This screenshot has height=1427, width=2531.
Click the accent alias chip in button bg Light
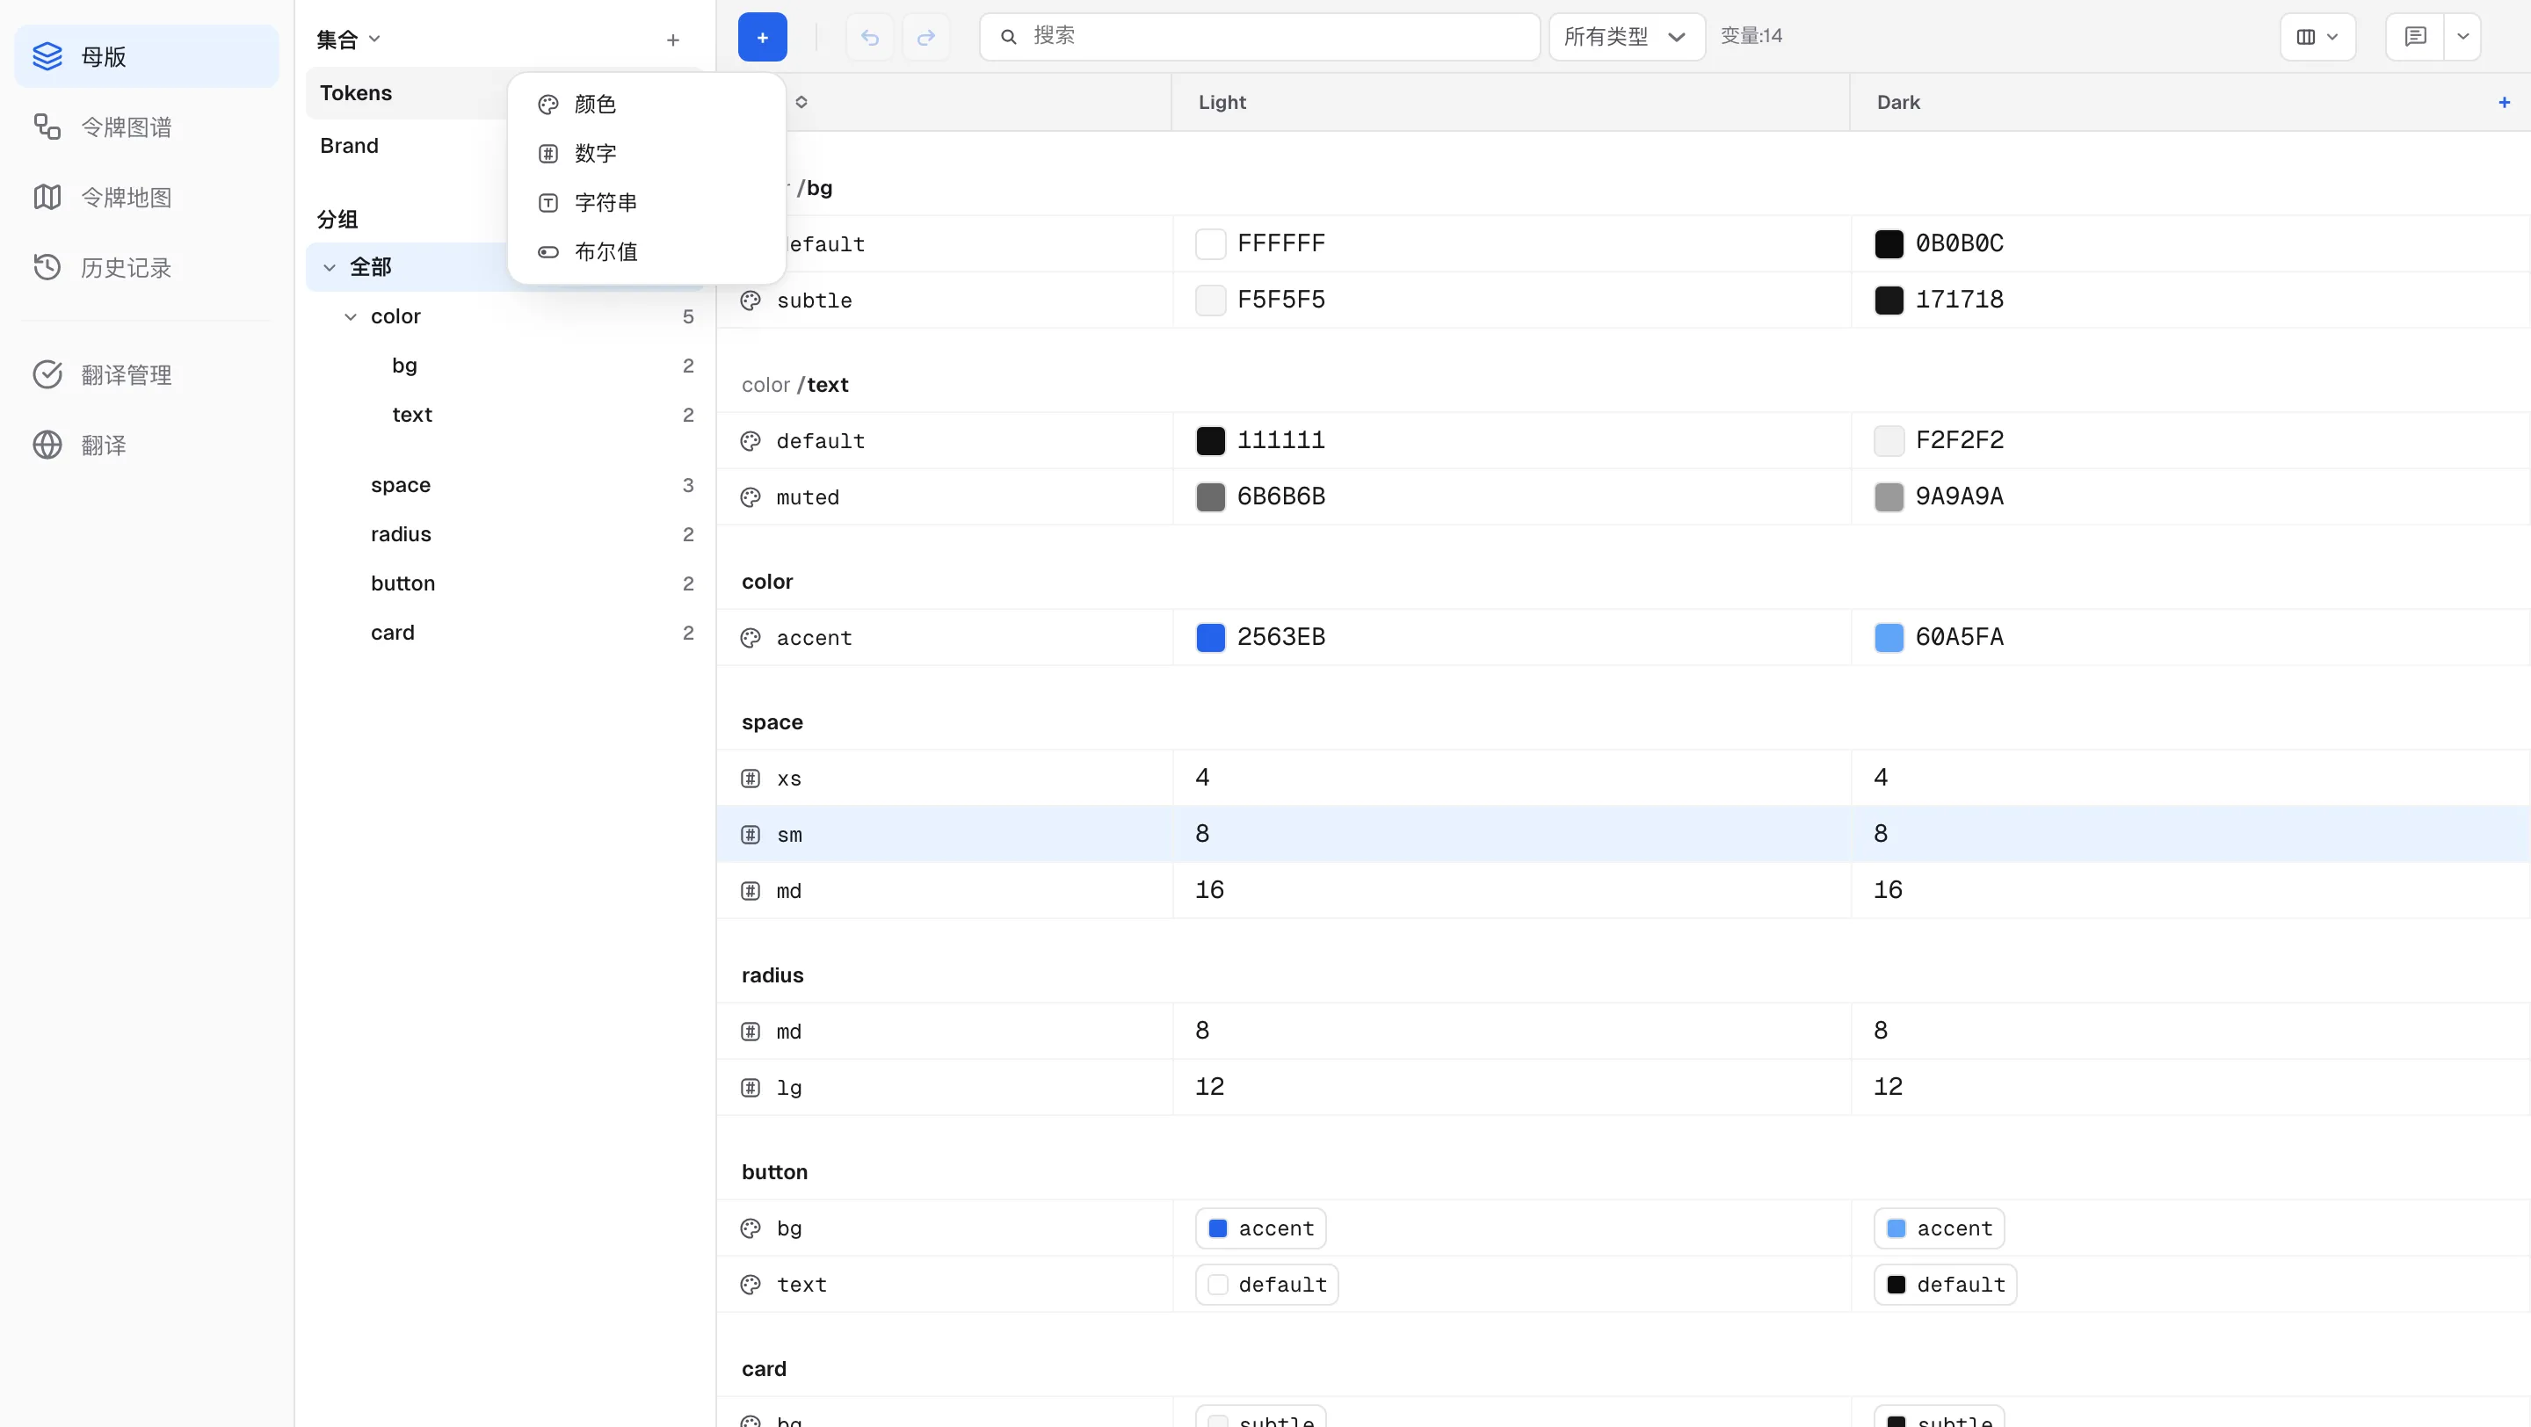pos(1260,1228)
